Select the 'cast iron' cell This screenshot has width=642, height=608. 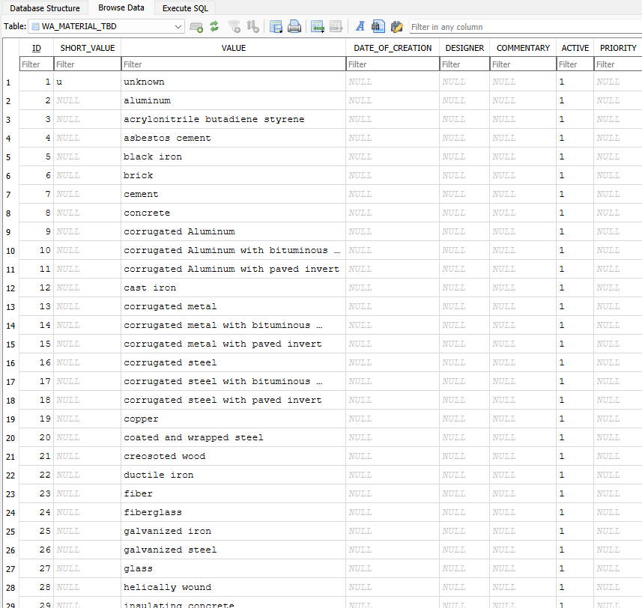coord(234,288)
